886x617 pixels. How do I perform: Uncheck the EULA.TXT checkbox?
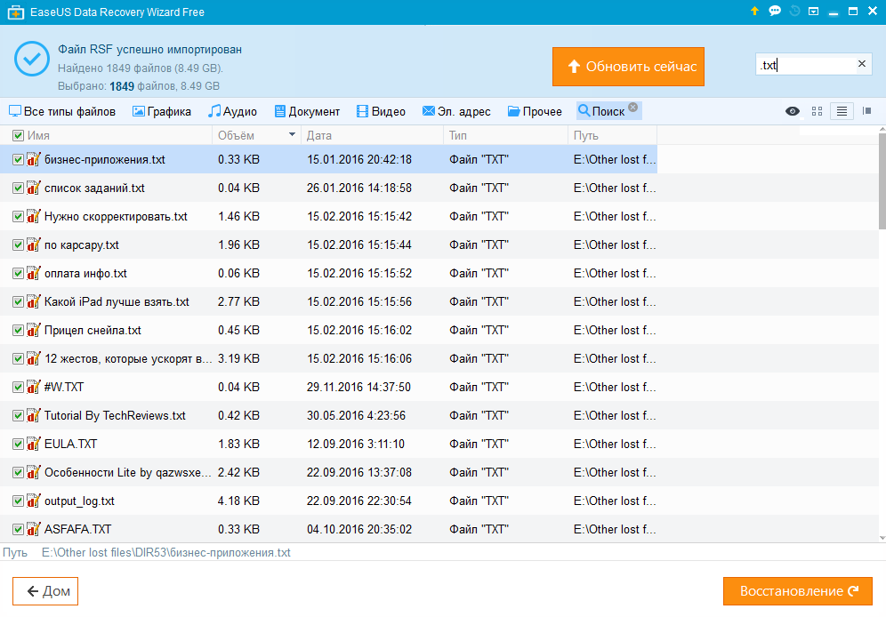(x=18, y=445)
